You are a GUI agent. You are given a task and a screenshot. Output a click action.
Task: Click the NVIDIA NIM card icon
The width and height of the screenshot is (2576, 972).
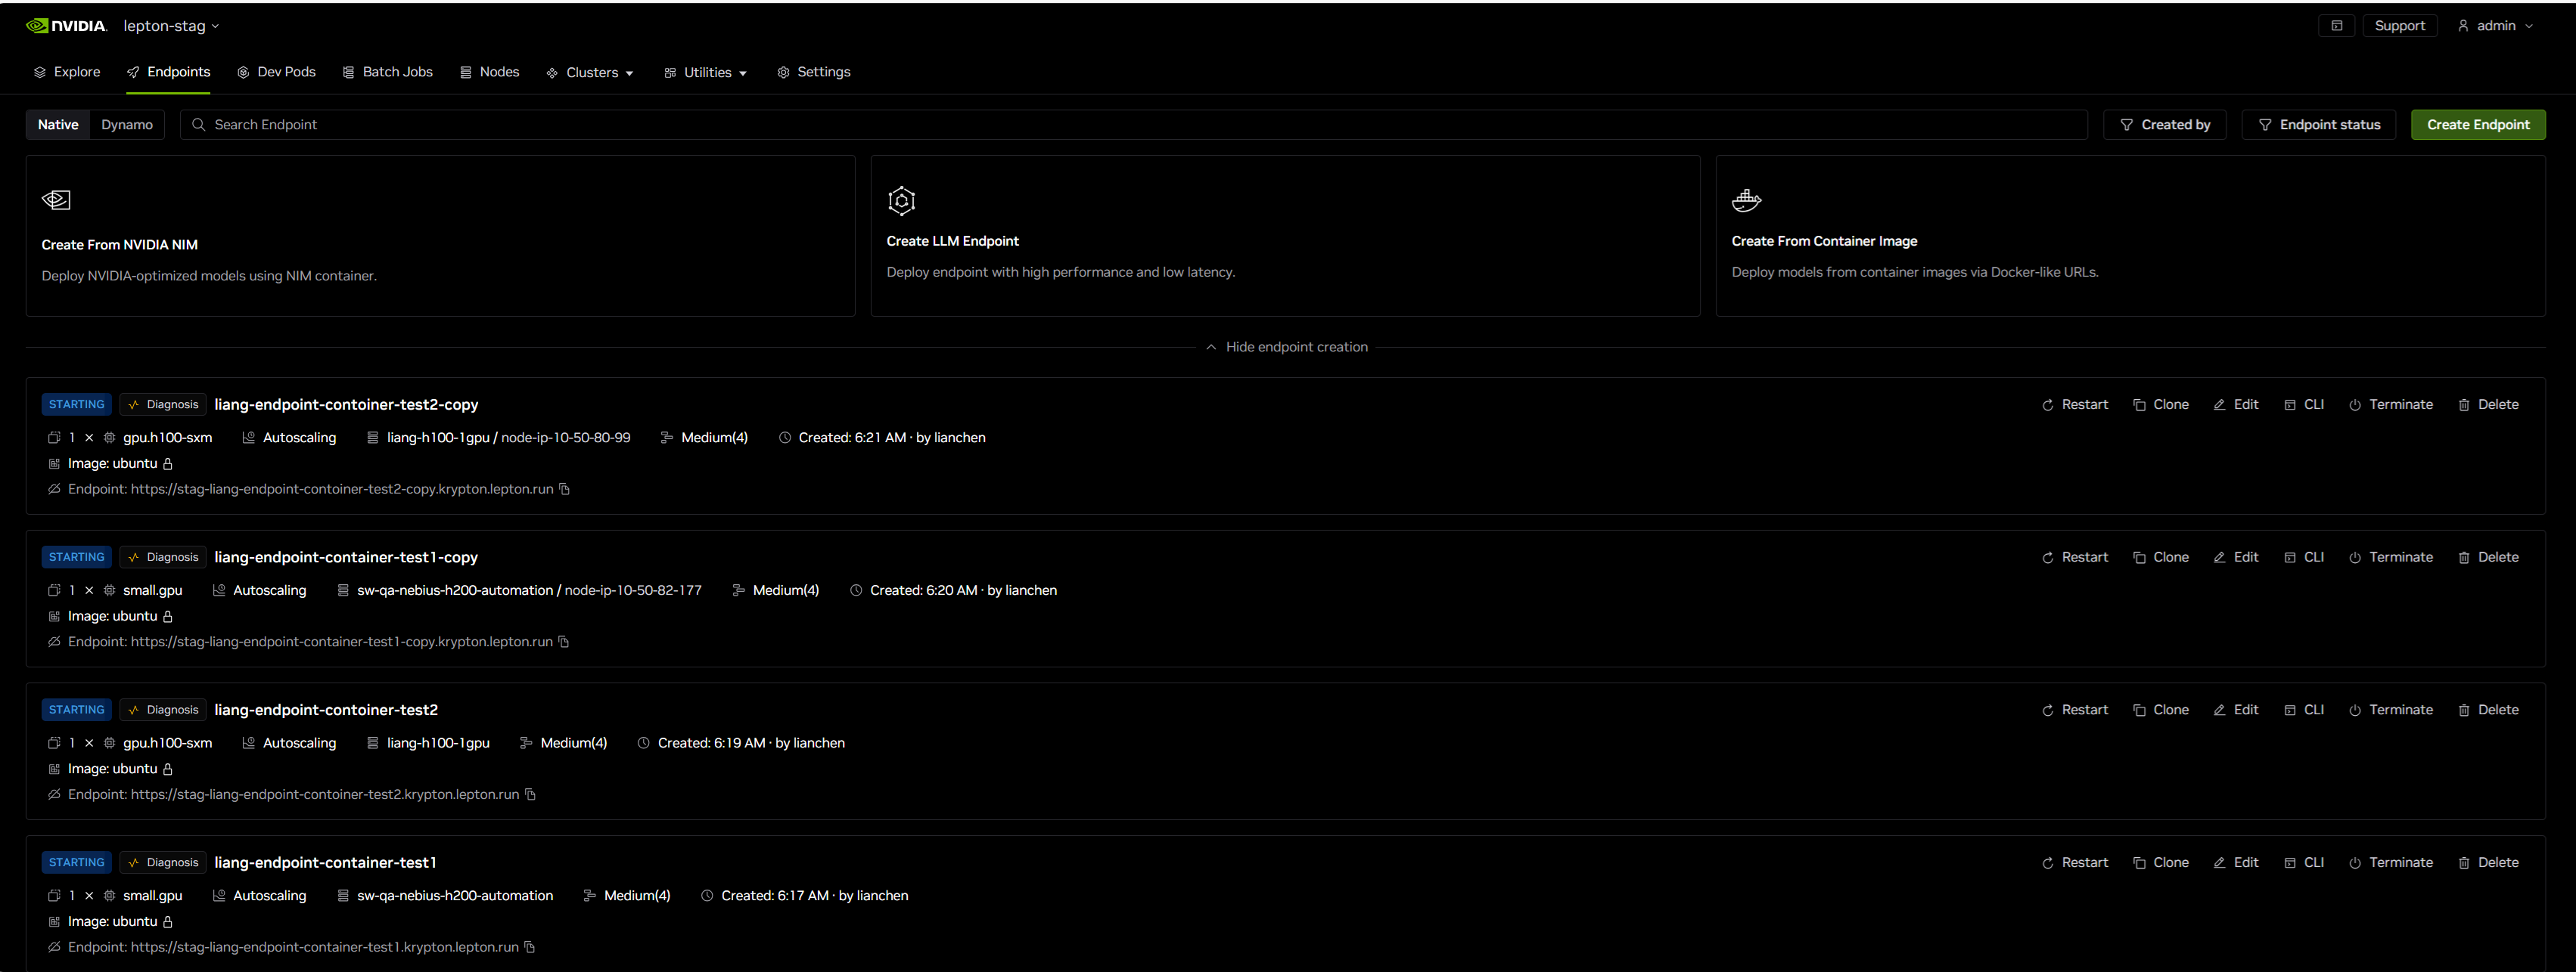click(x=56, y=200)
